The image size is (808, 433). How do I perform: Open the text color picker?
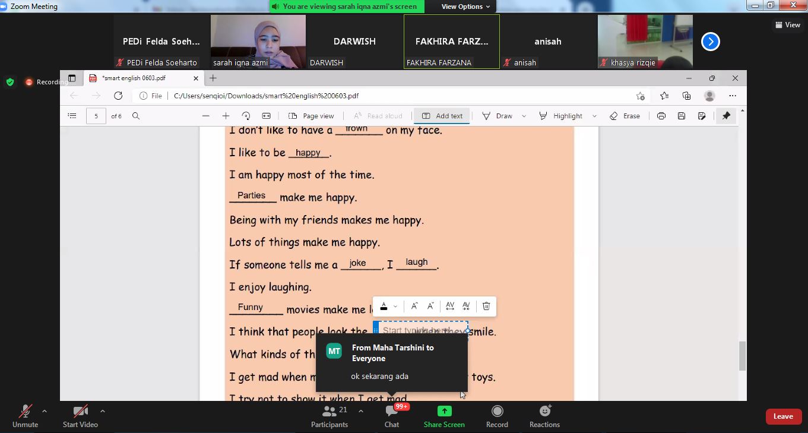384,306
